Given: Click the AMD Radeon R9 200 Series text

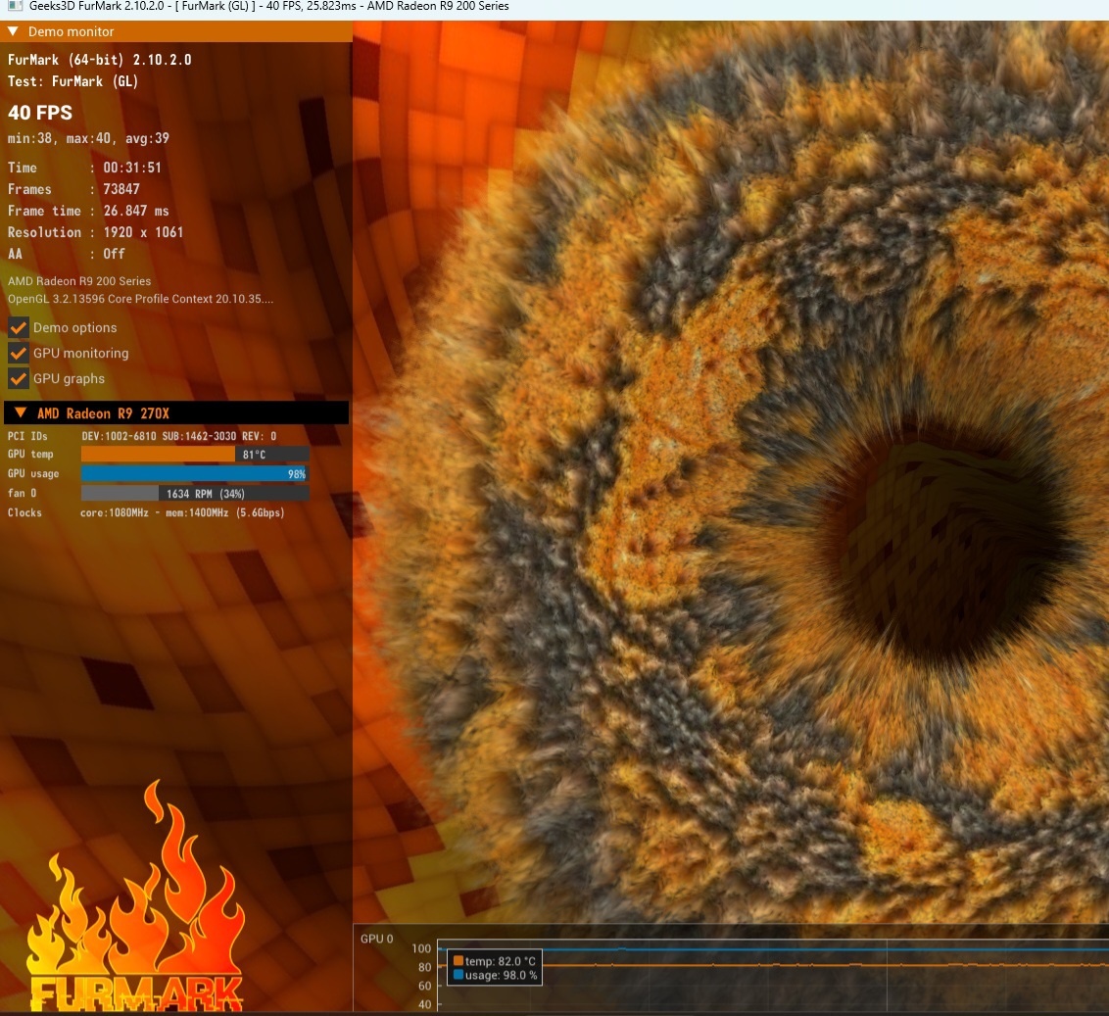Looking at the screenshot, I should click(79, 281).
